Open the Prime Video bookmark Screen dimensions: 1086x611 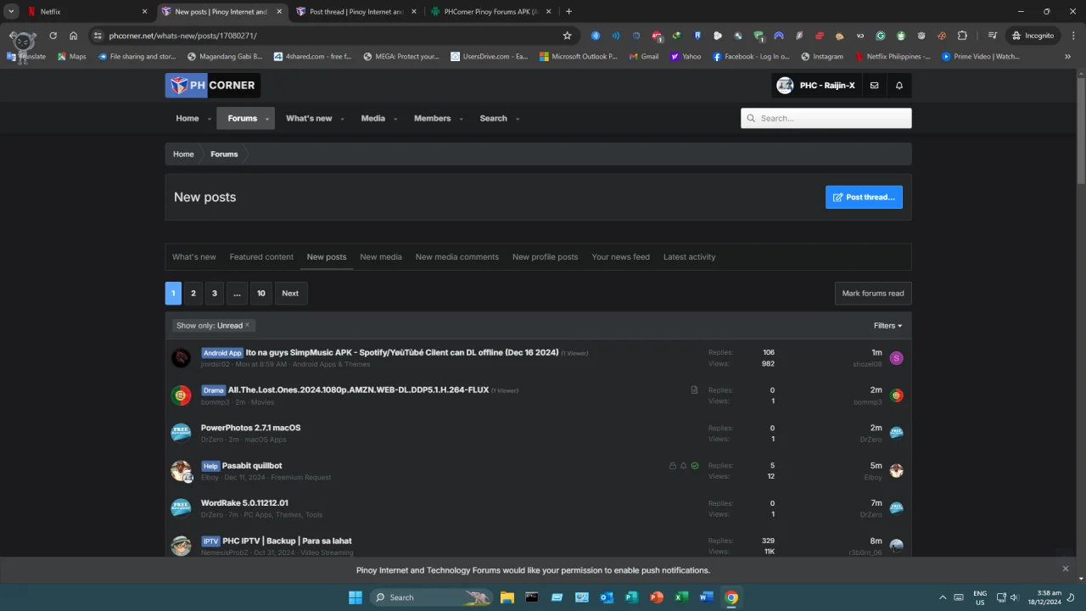pos(981,57)
